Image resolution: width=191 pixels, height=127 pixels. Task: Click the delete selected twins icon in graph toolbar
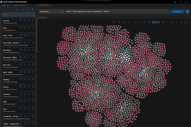pos(119,22)
